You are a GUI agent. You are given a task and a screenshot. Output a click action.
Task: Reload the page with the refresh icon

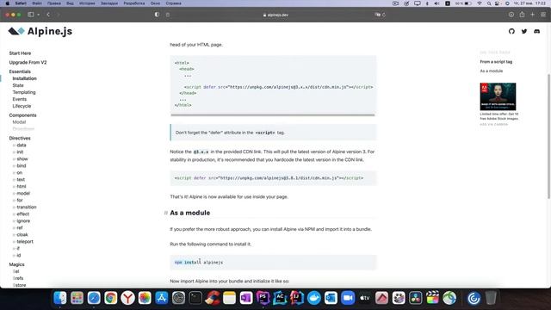pyautogui.click(x=384, y=15)
